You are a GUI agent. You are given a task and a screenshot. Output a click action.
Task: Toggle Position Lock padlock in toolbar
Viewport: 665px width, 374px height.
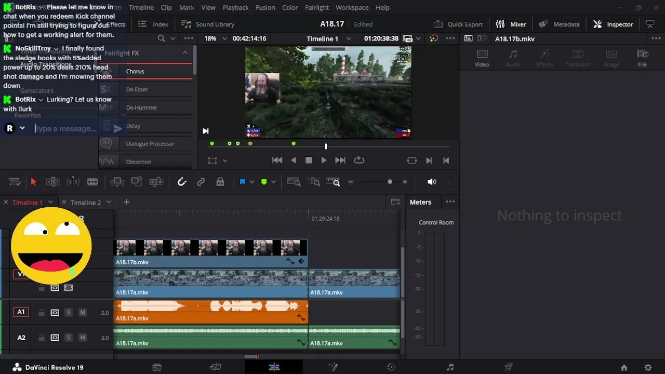[x=220, y=182]
